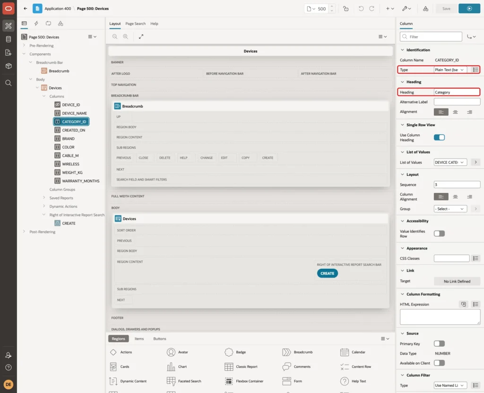484x393 pixels.
Task: Open the Group select dropdown
Action: click(x=450, y=209)
